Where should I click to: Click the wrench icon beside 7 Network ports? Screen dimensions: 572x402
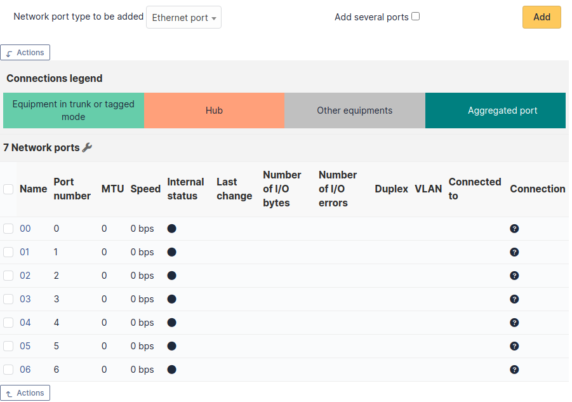pos(87,147)
